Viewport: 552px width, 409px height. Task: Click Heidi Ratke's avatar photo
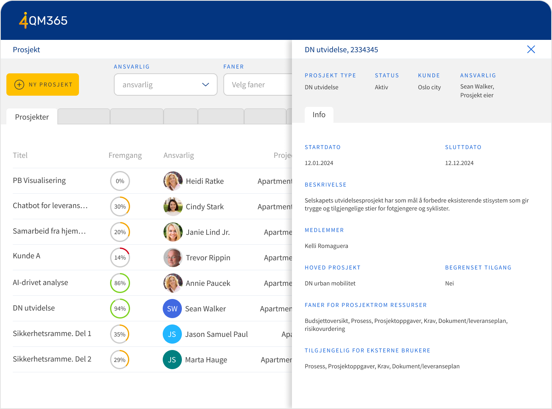(173, 181)
